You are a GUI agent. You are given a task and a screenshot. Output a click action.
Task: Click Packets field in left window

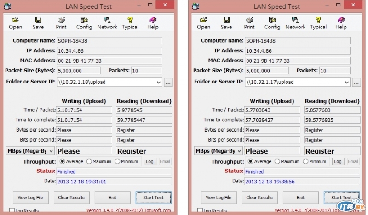(x=146, y=71)
